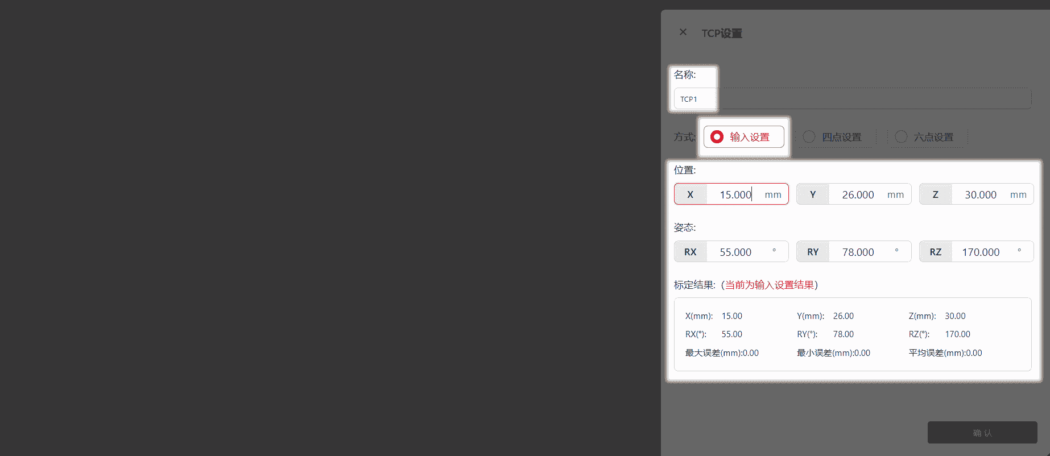Click the RX orientation field showing 55.000

[735, 252]
